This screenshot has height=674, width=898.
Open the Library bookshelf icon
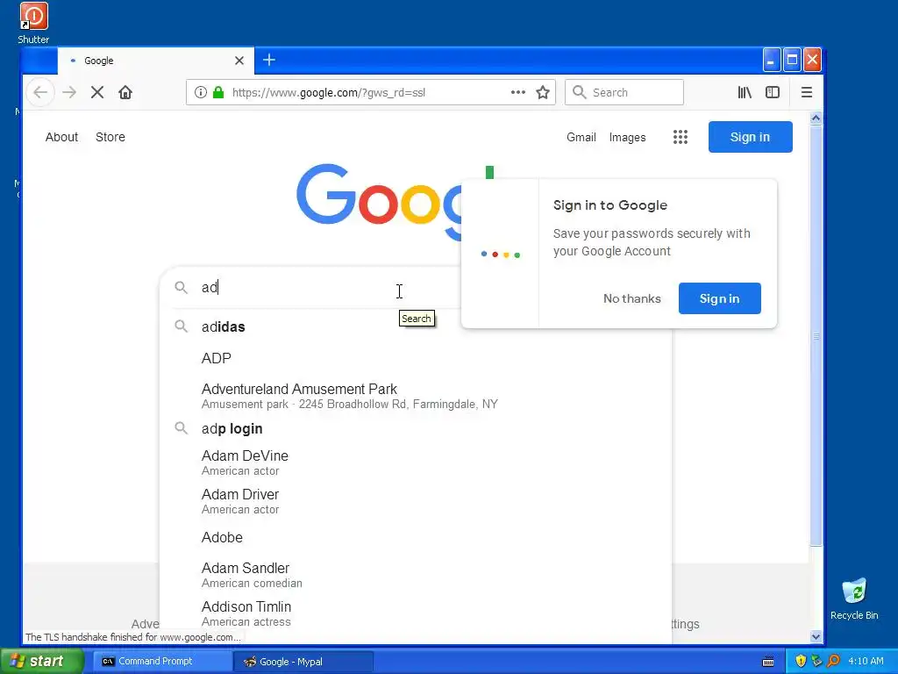[x=745, y=92]
